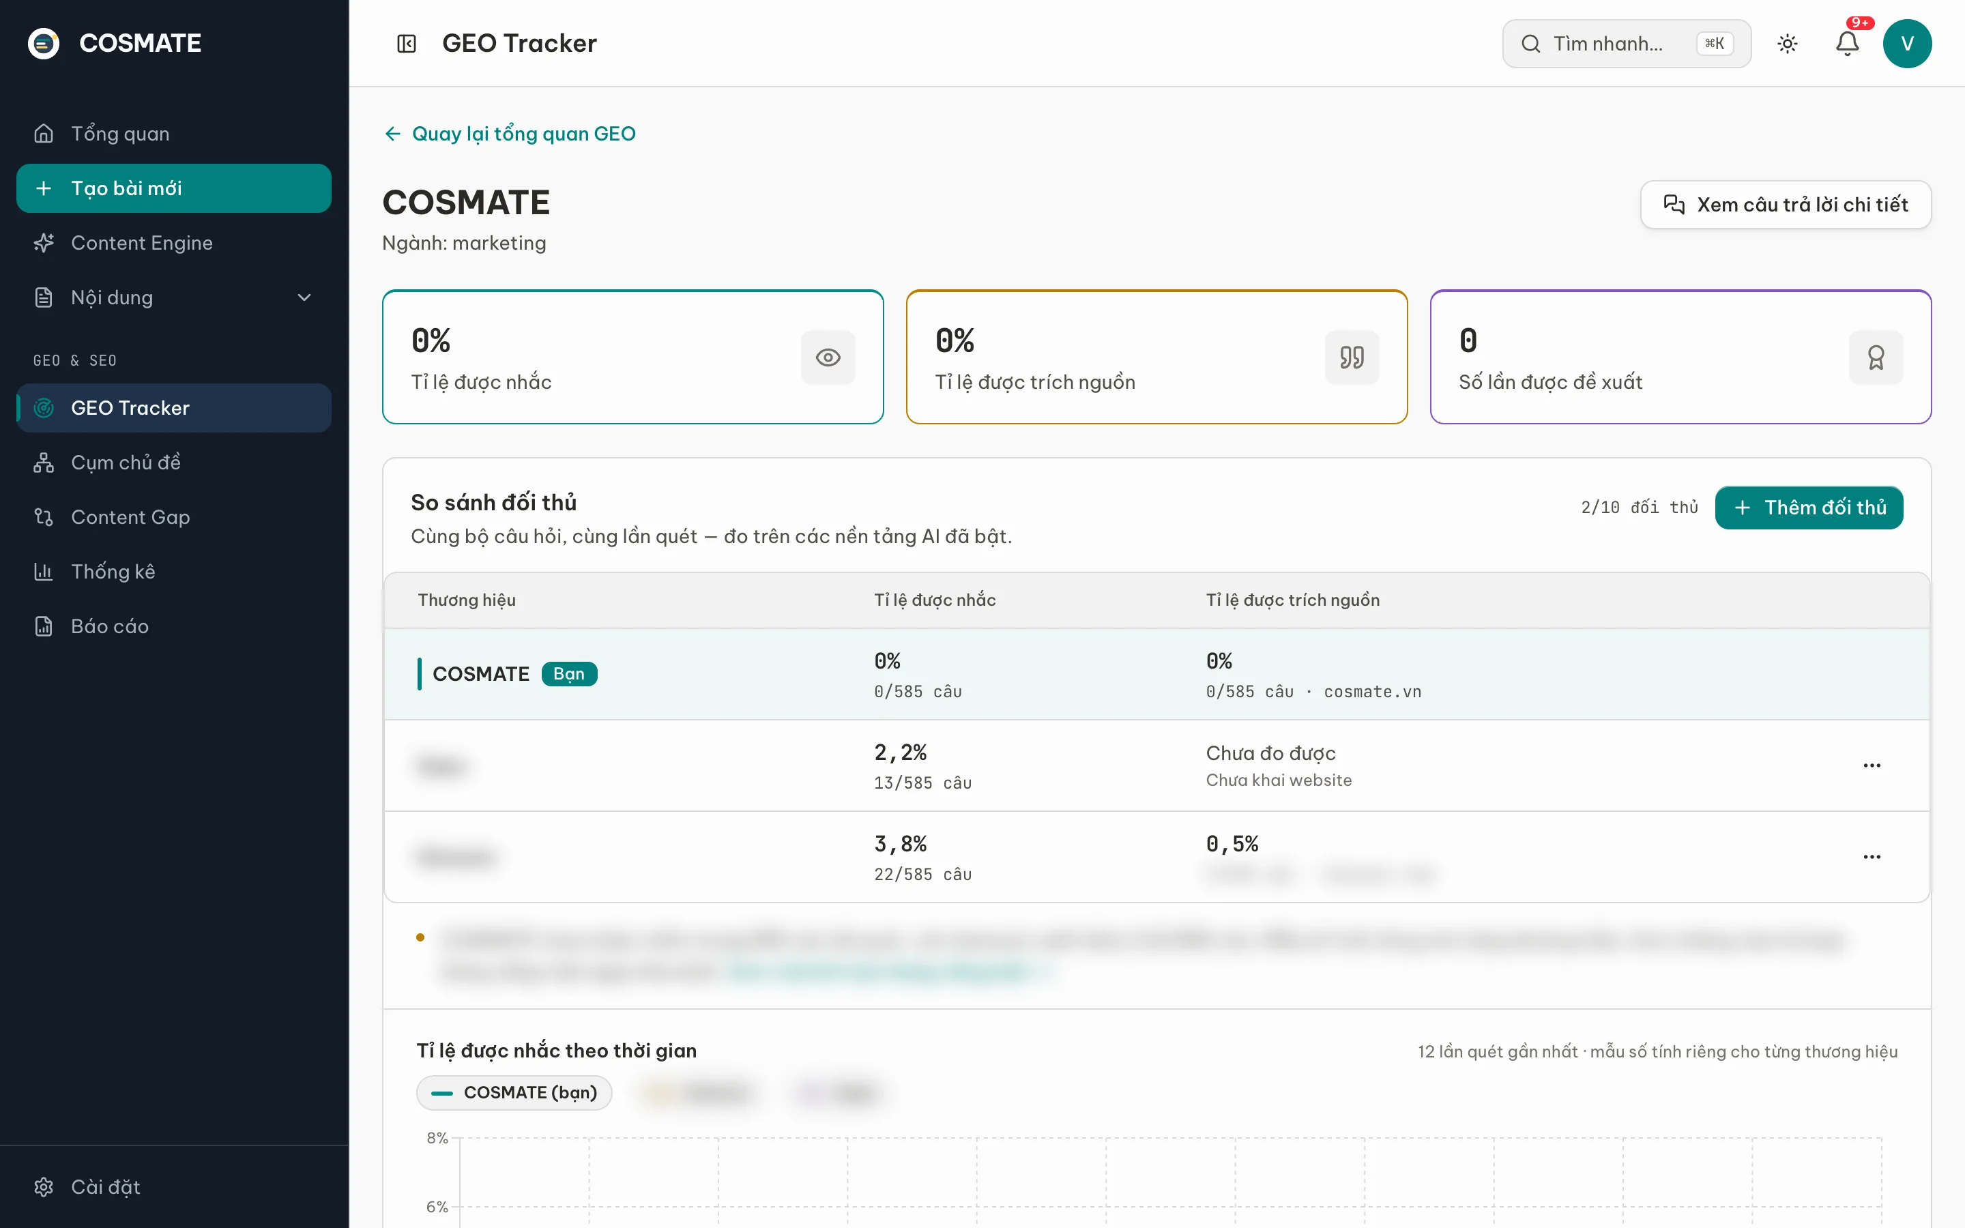1965x1228 pixels.
Task: Collapse sidebar with the panel toggle icon
Action: point(406,43)
